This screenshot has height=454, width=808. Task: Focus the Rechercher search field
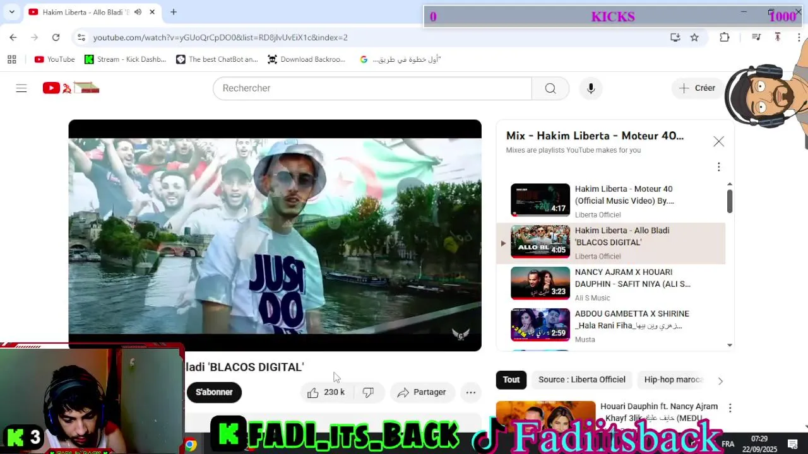point(372,88)
